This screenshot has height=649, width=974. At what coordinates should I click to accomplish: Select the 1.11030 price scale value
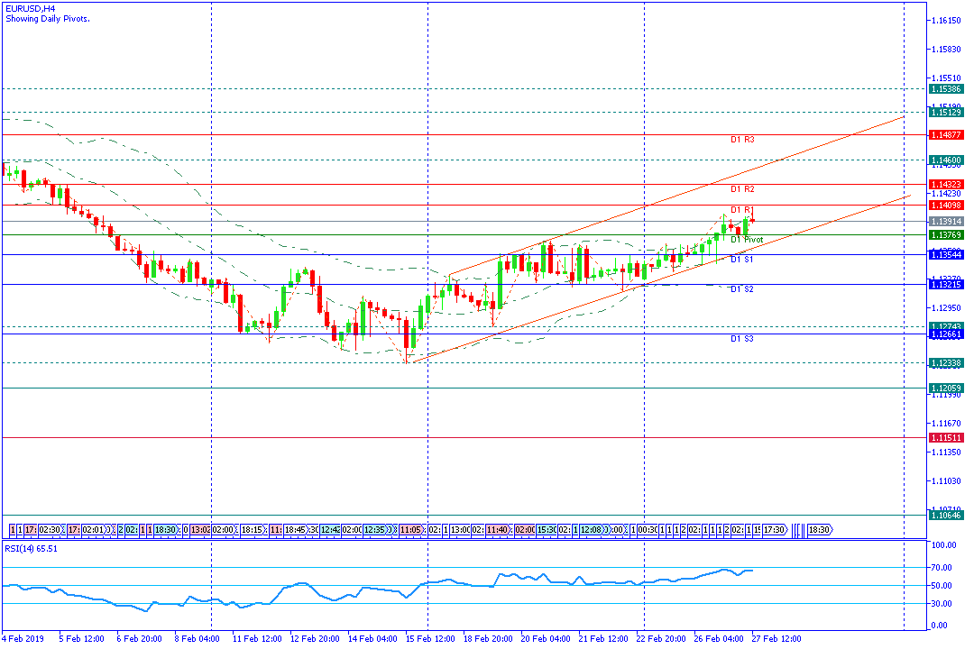point(946,481)
